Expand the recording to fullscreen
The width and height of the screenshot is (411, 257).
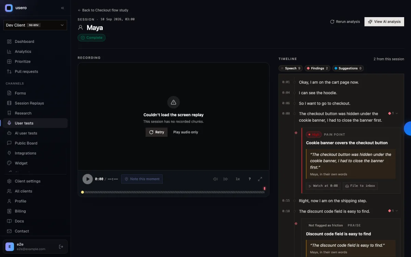260,179
